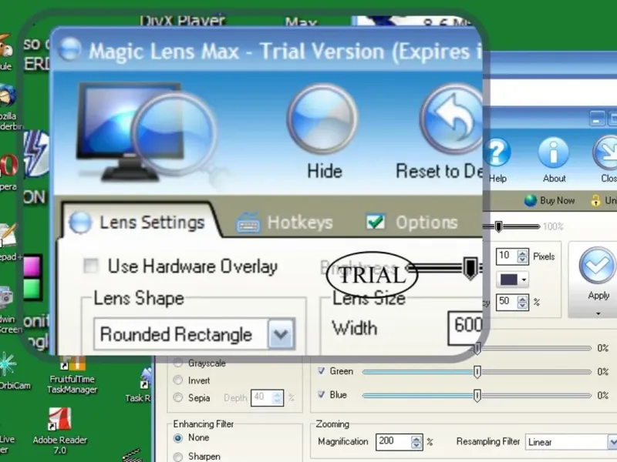
Task: Open the Lens Shape Rounded Rectangle dropdown
Action: pyautogui.click(x=281, y=334)
